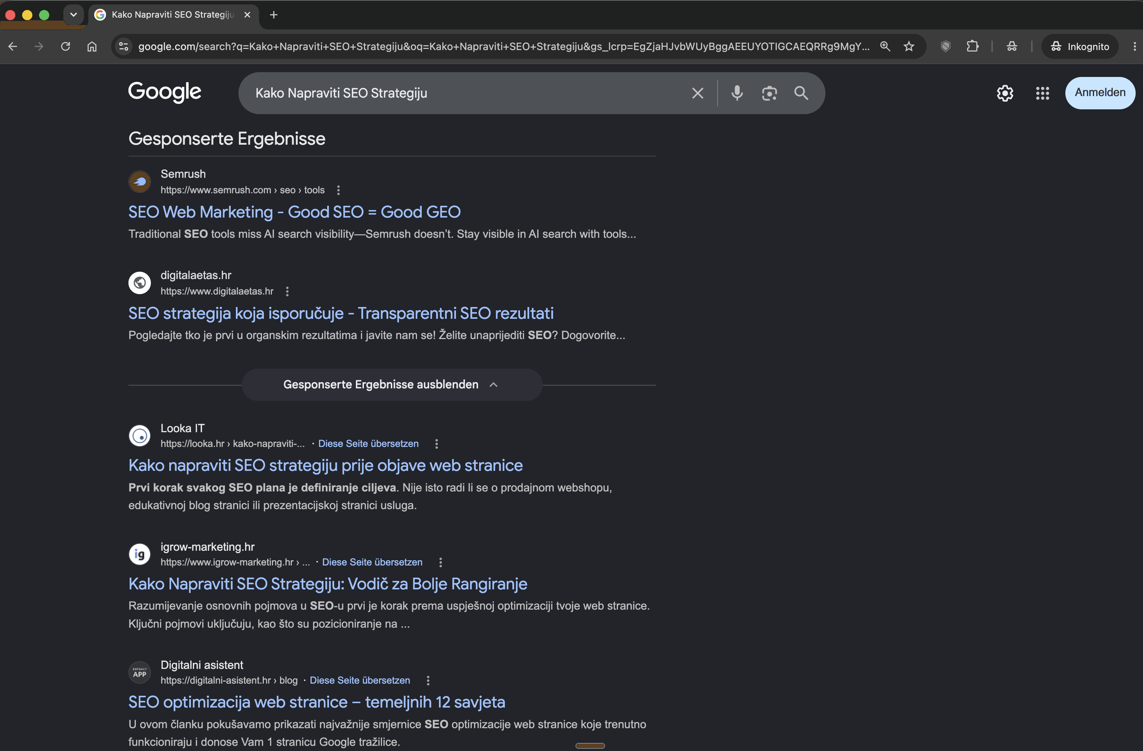Open SEO optimizacija web stranice result
The image size is (1143, 751).
pyautogui.click(x=316, y=702)
